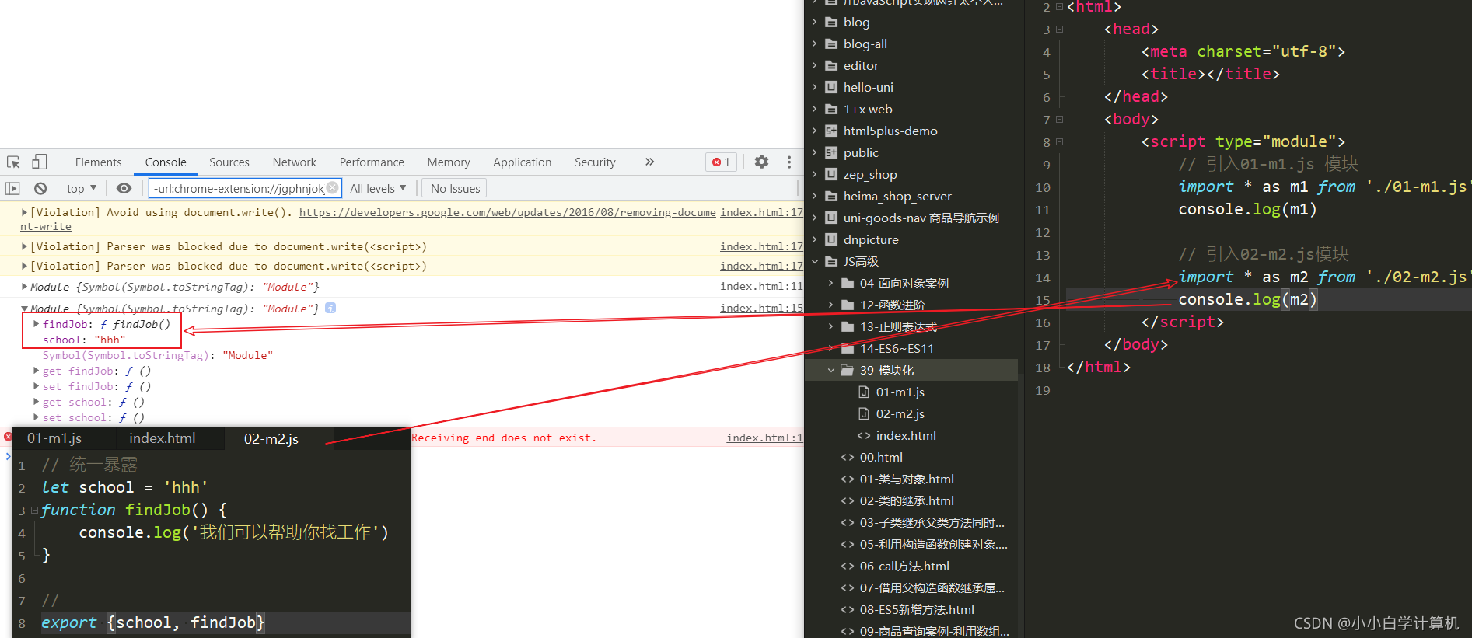This screenshot has width=1472, height=638.
Task: Click the 02-m2.js file icon
Action: pos(863,413)
